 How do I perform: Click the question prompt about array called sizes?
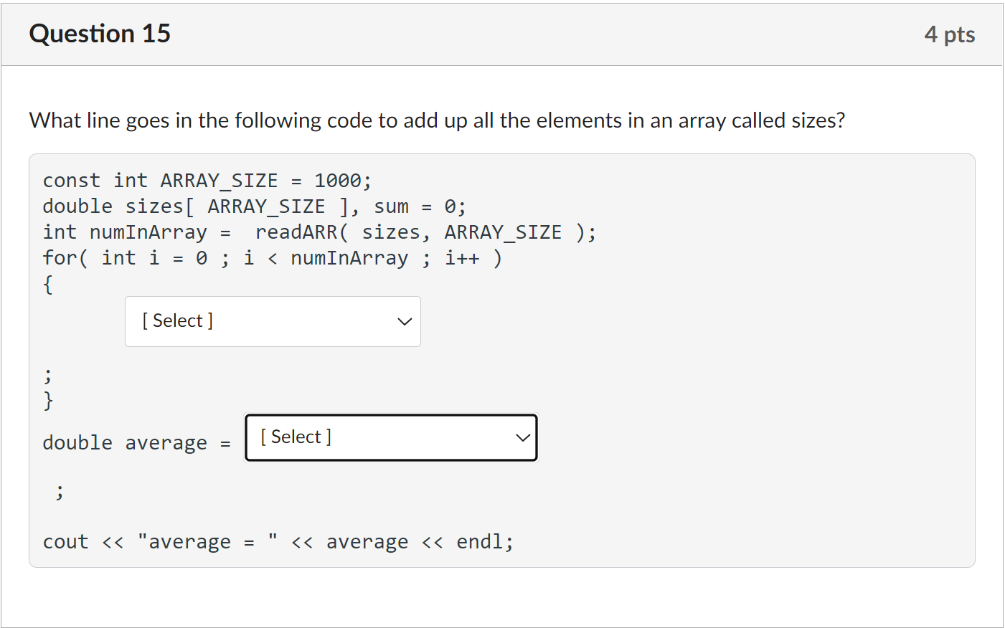click(437, 120)
